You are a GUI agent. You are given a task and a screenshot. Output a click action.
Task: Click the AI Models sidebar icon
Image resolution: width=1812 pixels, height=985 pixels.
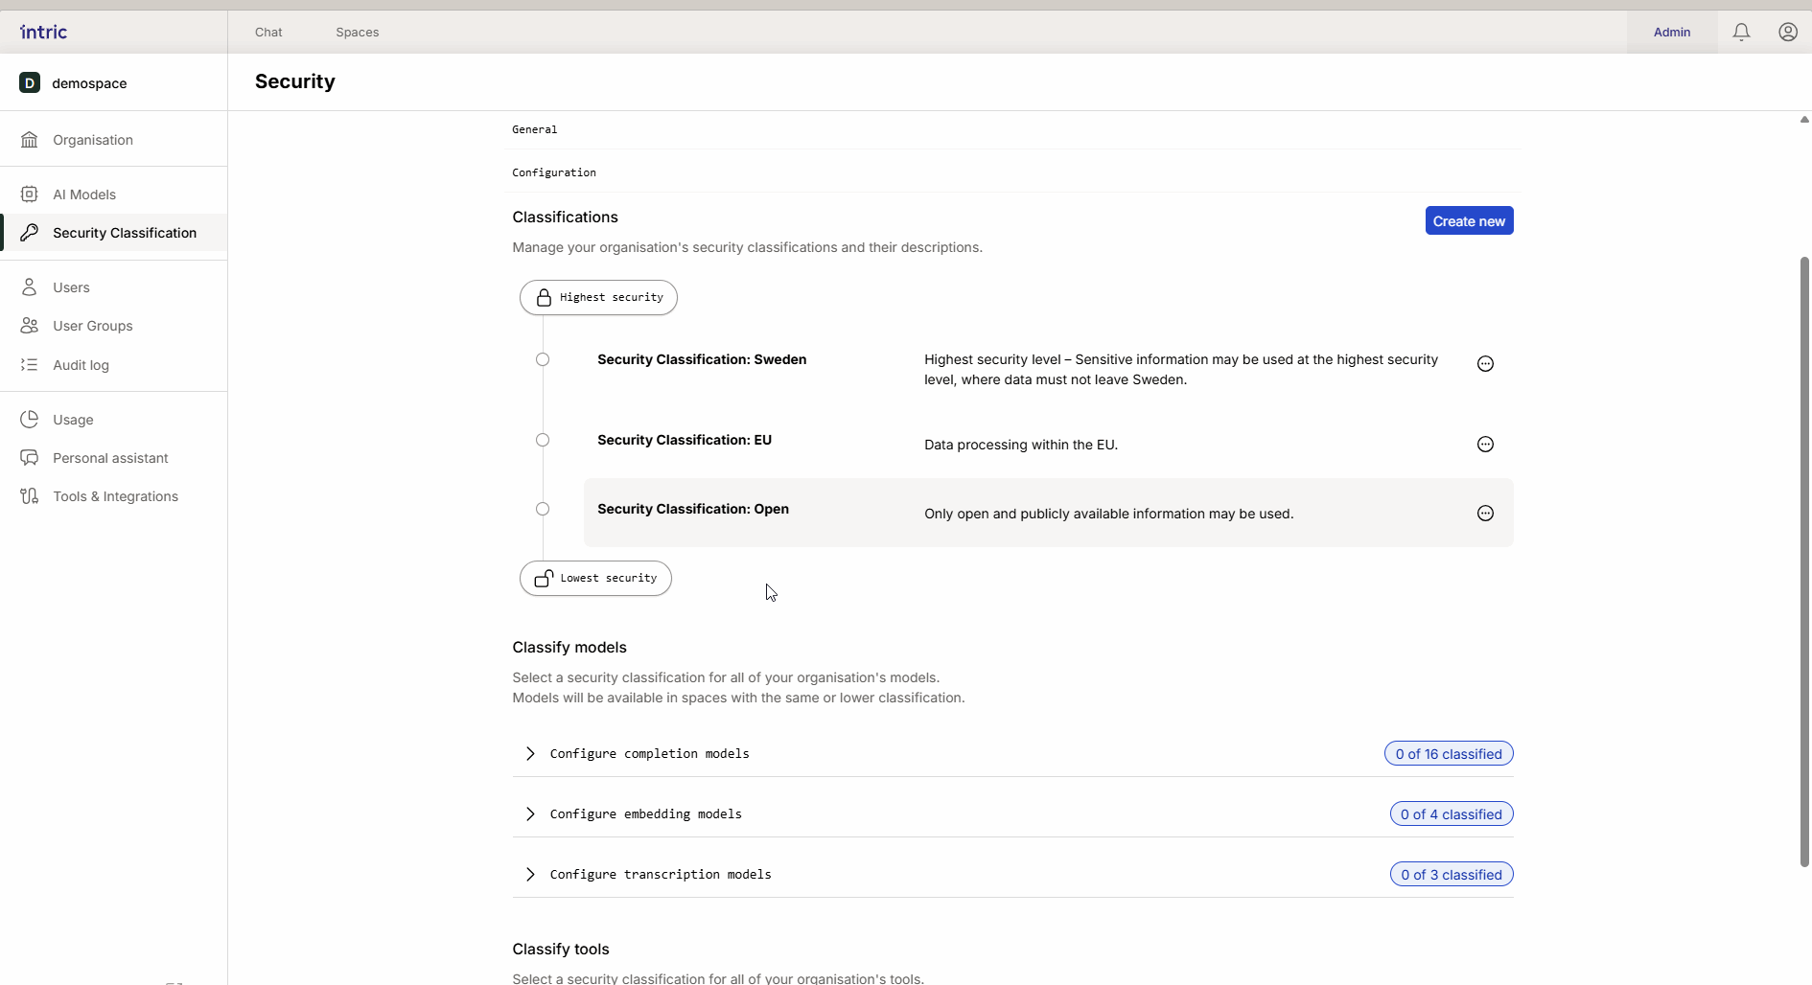point(30,195)
